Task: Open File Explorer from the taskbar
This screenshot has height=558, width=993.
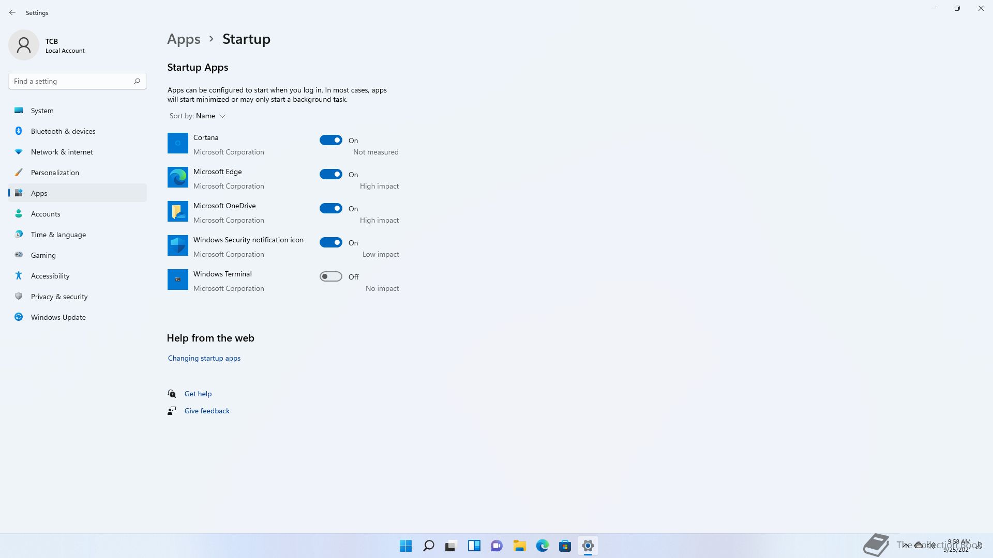Action: (x=520, y=546)
